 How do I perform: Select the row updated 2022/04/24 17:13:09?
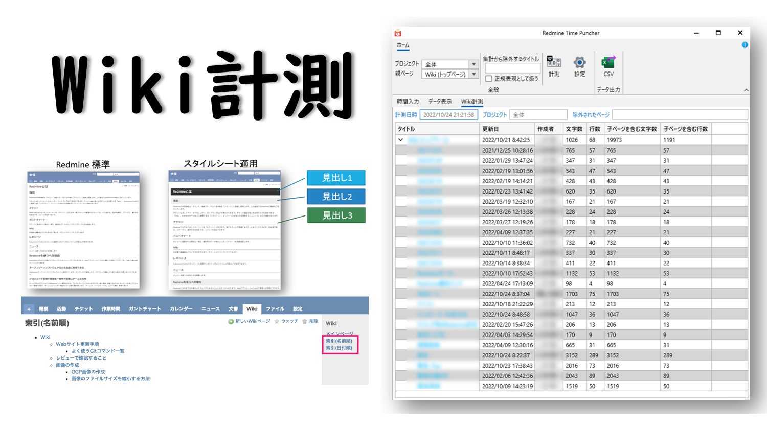click(571, 283)
